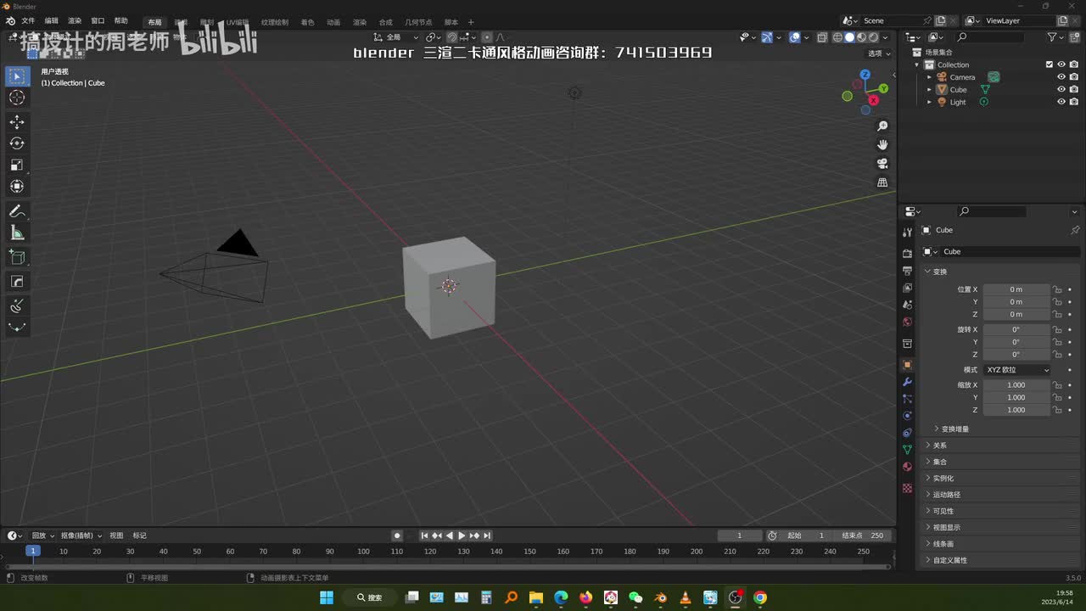The width and height of the screenshot is (1086, 611).
Task: Expand the Camera tree item
Action: coord(929,77)
